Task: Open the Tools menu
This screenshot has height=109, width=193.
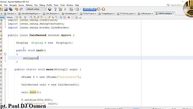Action: click(62, 5)
